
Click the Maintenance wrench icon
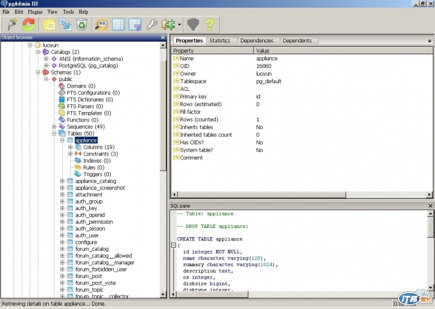point(152,24)
